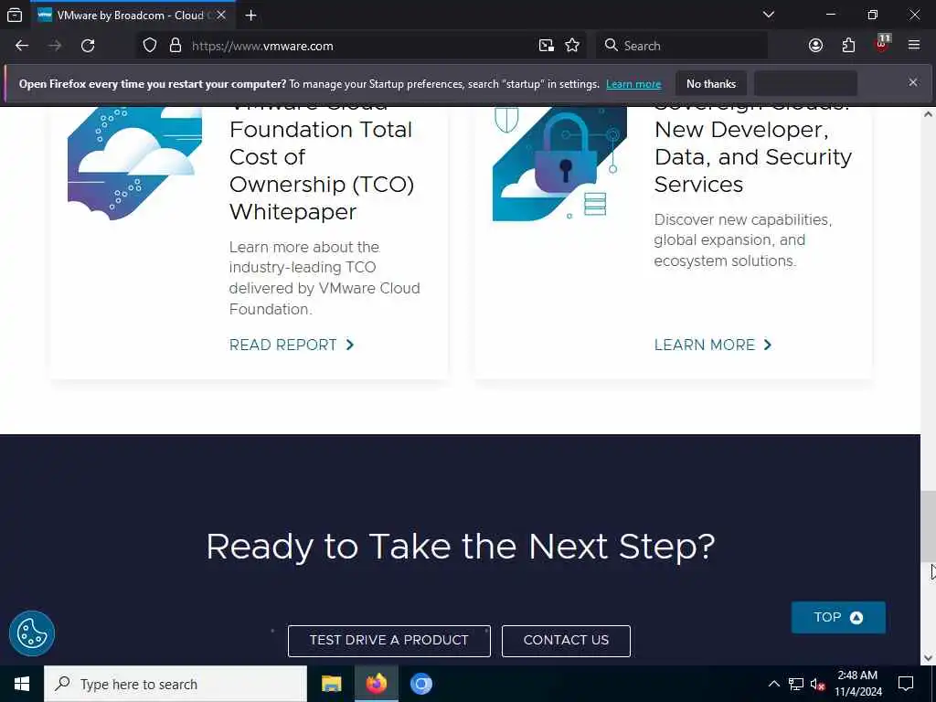The image size is (936, 702).
Task: Open File Explorer from the taskbar
Action: [x=331, y=684]
